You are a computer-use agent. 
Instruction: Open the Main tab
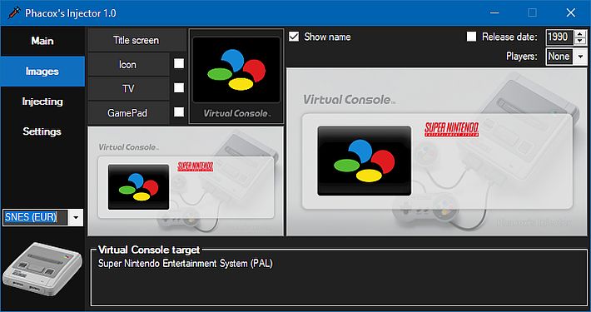coord(42,41)
